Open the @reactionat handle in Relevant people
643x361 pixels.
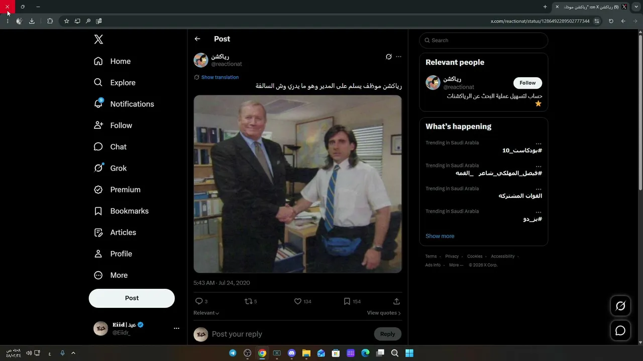(x=459, y=87)
